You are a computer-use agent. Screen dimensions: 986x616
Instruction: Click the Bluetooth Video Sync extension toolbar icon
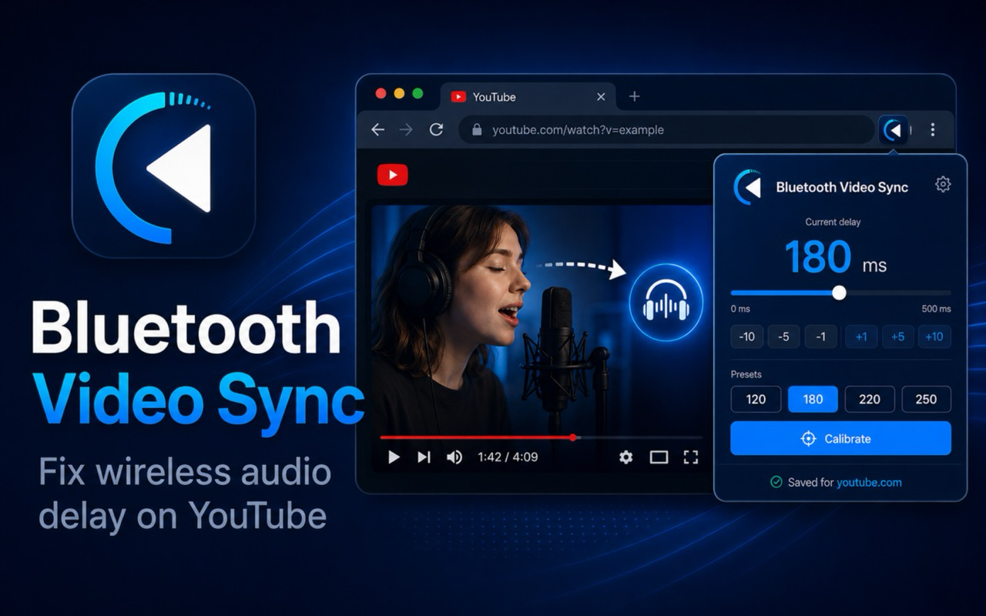click(893, 129)
